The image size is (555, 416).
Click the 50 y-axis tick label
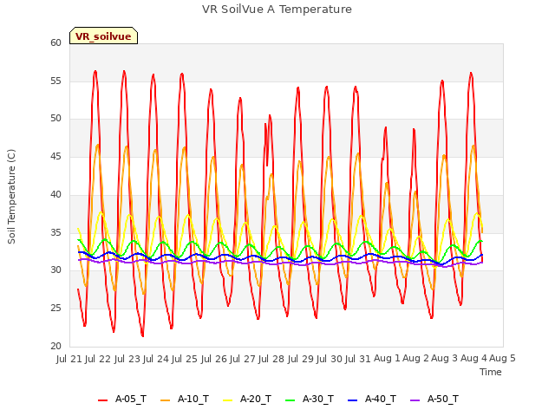pos(55,119)
